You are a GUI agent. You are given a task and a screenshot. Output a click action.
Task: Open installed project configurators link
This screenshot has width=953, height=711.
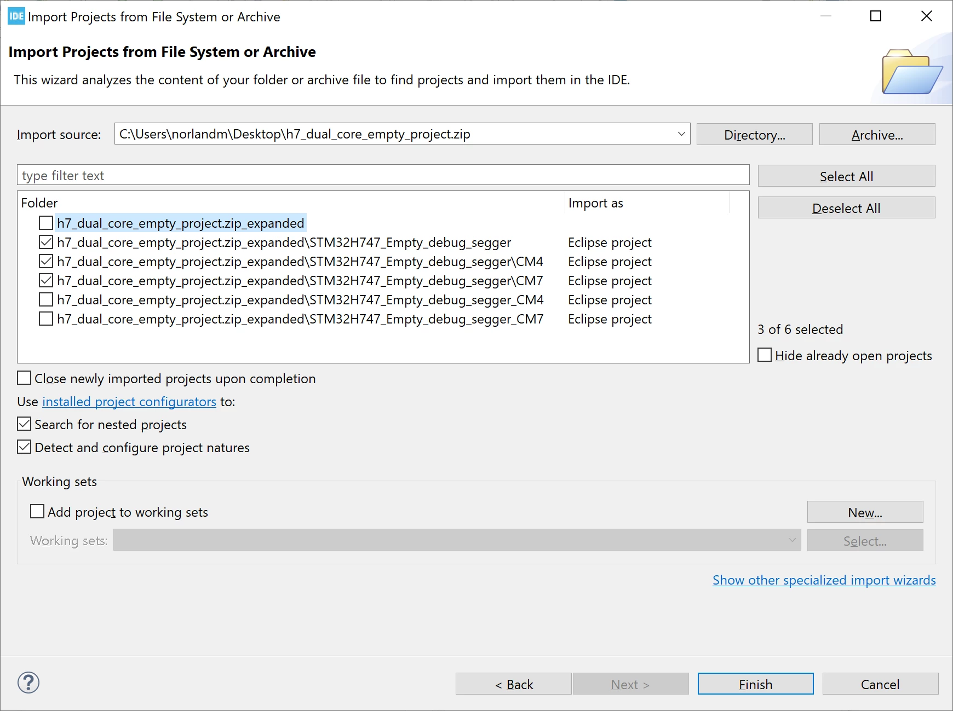pos(129,402)
